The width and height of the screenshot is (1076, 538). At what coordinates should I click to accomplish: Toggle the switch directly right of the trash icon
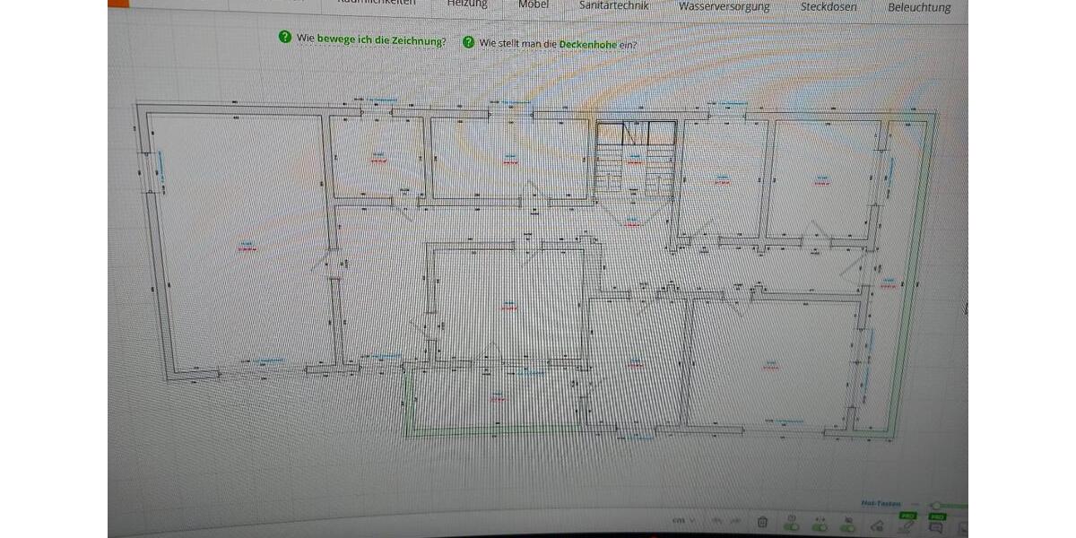point(792,527)
